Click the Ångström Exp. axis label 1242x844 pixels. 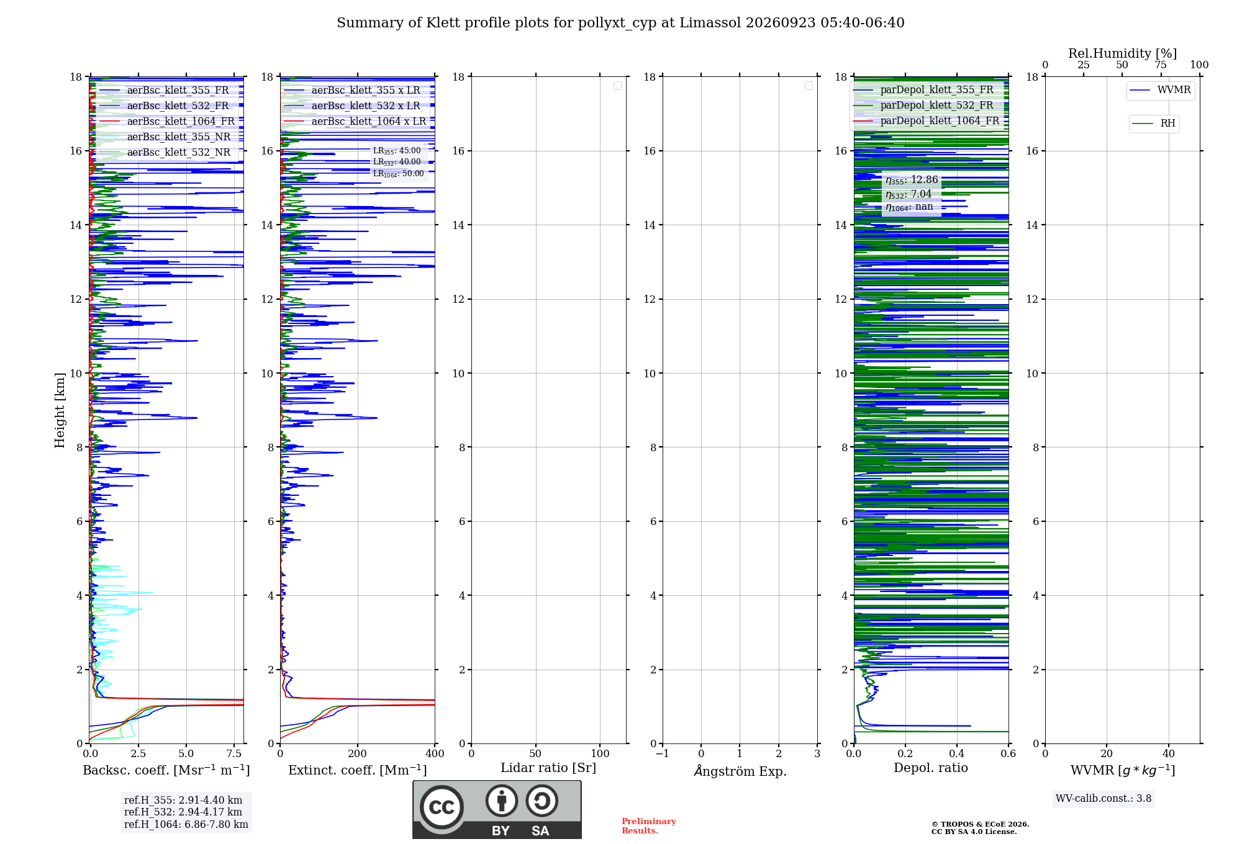click(x=740, y=770)
